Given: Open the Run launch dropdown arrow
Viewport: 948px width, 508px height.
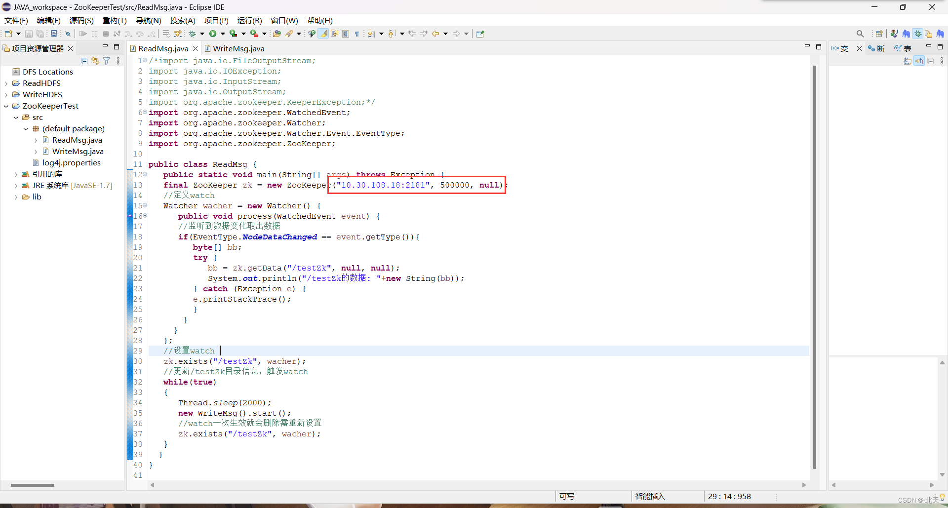Looking at the screenshot, I should 223,34.
